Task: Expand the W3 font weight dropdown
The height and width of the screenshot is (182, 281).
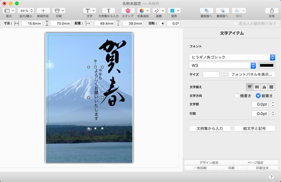Action: (x=222, y=65)
